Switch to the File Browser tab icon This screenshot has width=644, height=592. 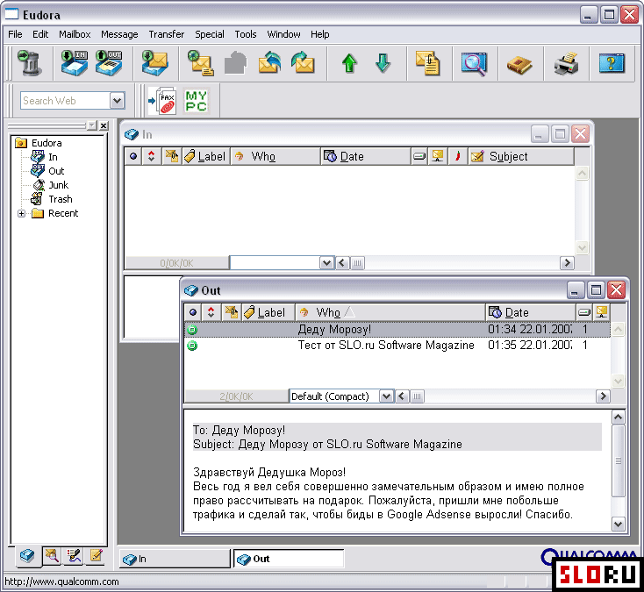point(52,556)
